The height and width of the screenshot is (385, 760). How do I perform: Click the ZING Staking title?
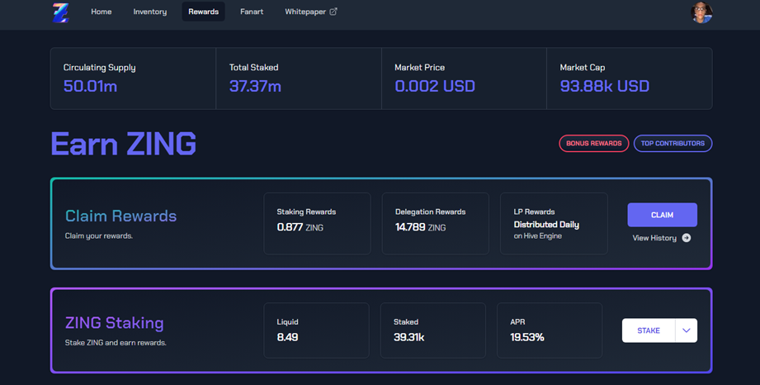[115, 323]
